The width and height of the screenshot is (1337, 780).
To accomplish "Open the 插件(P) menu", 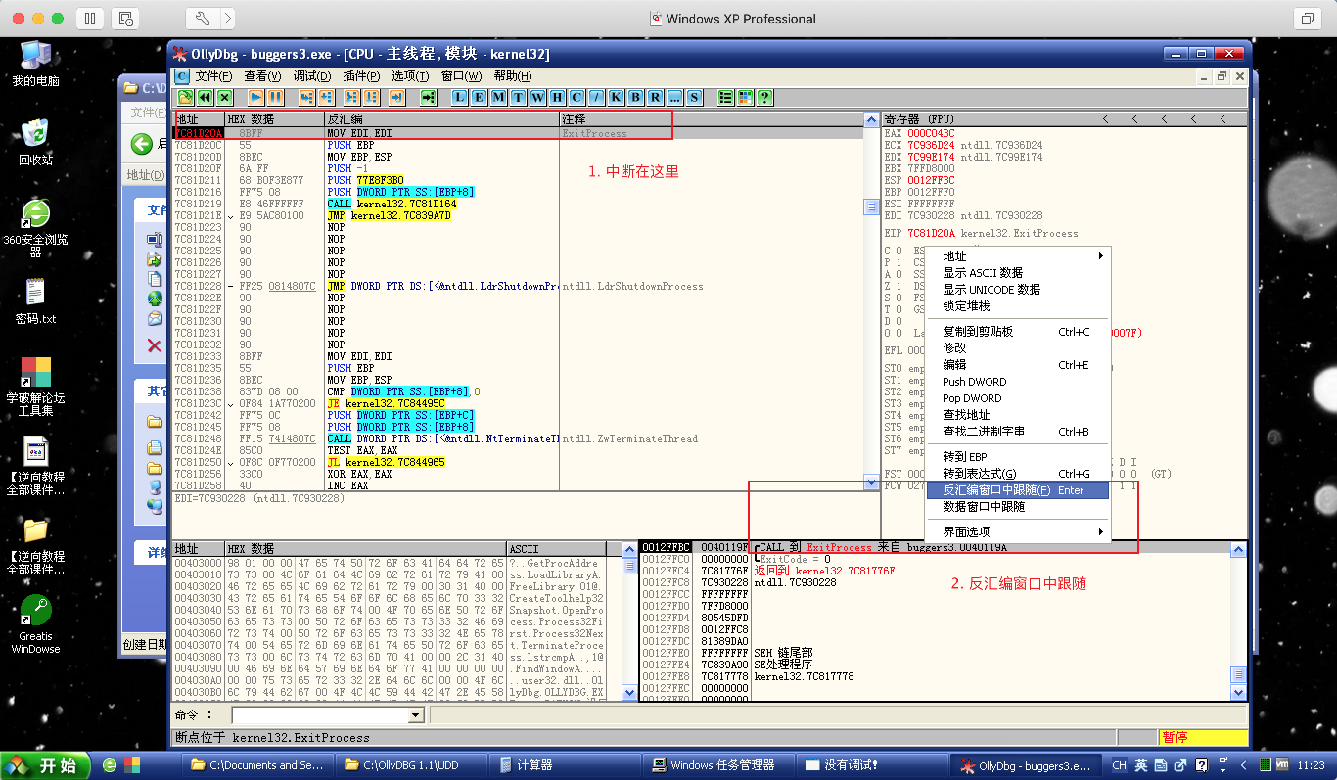I will [x=361, y=76].
